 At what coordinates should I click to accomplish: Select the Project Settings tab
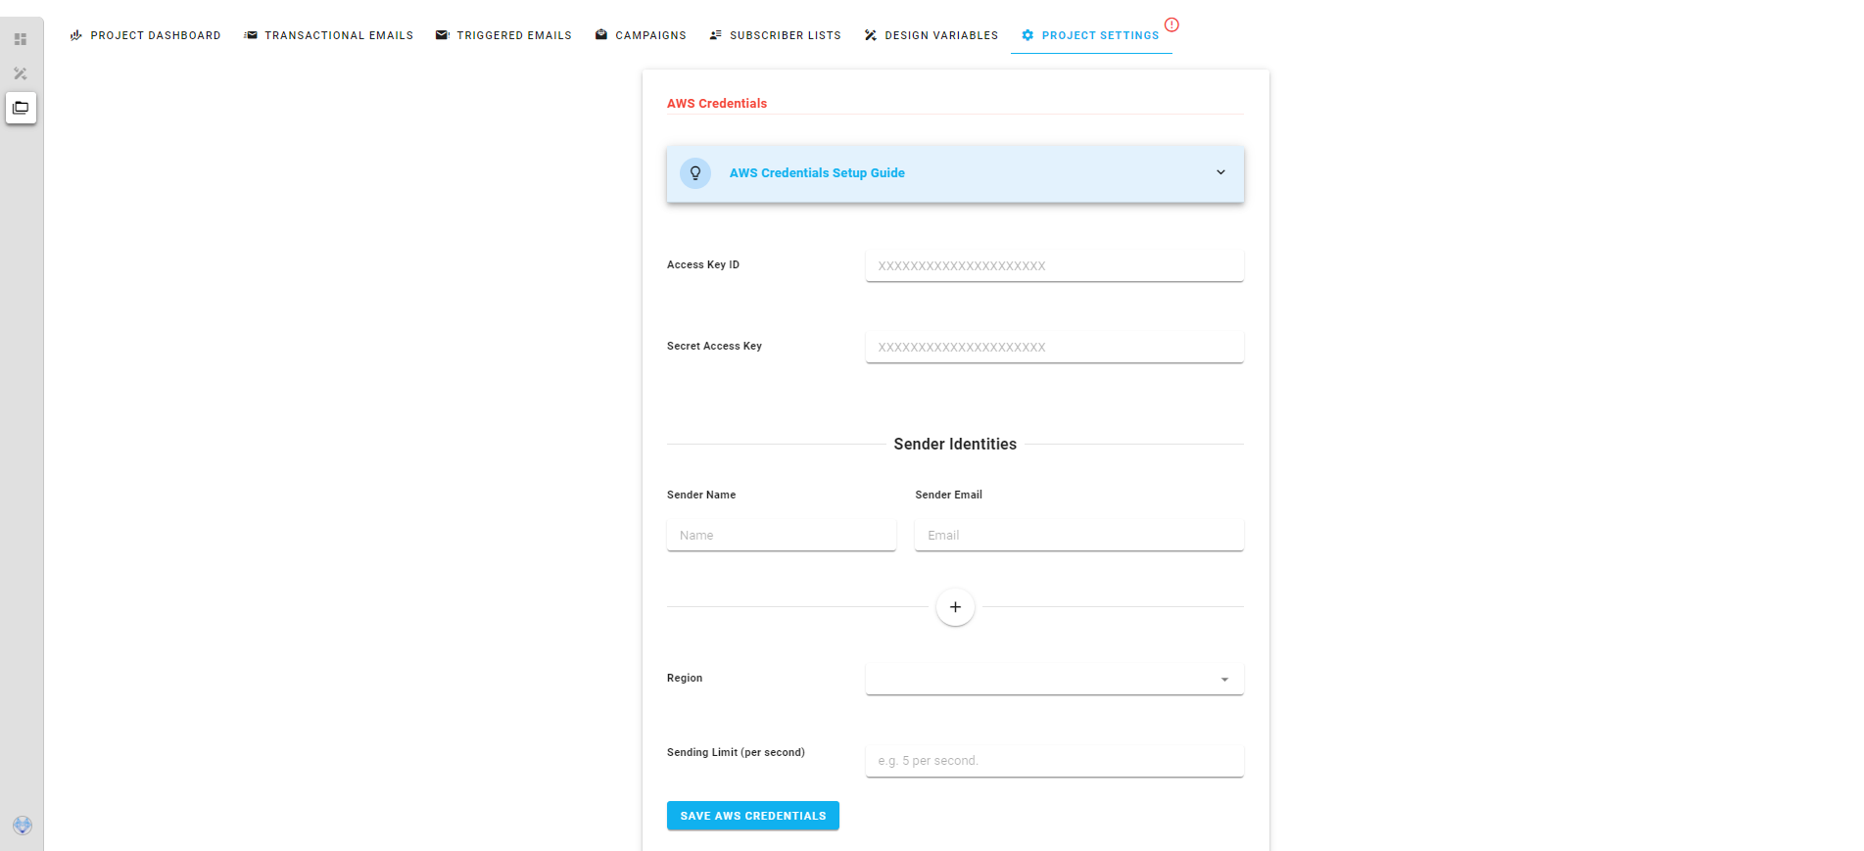coord(1091,35)
